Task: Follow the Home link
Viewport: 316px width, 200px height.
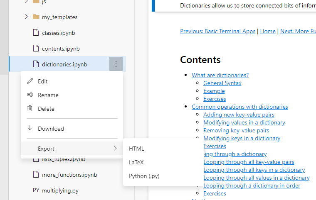Action: pyautogui.click(x=268, y=31)
